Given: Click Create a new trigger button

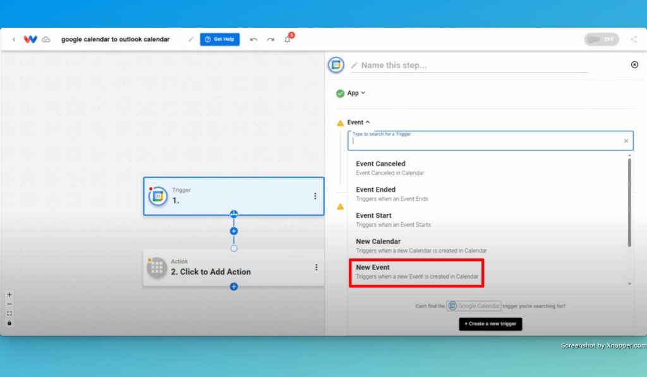Looking at the screenshot, I should click(x=490, y=324).
